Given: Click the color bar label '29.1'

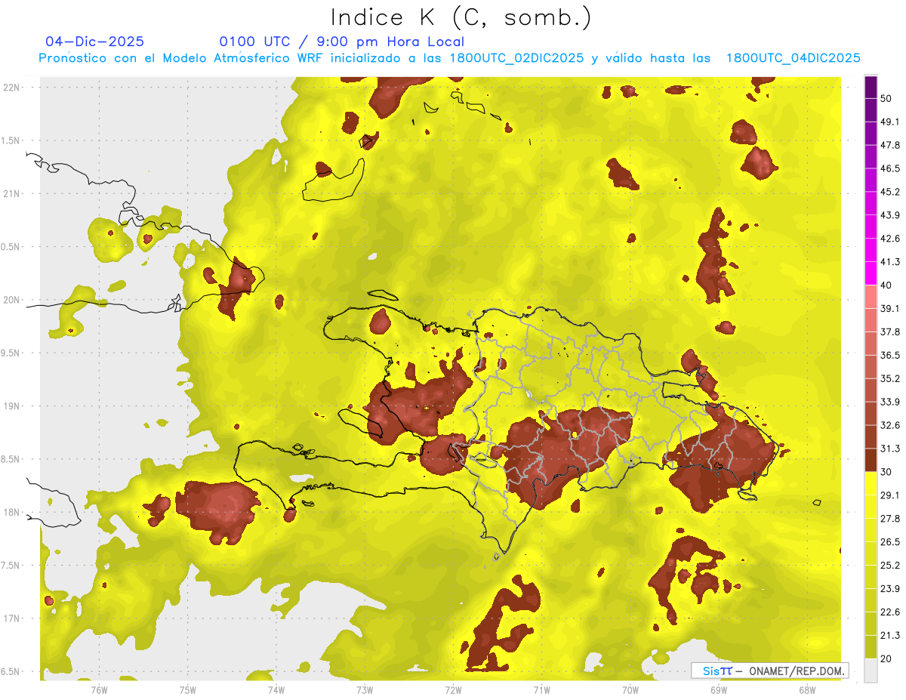Looking at the screenshot, I should 890,495.
